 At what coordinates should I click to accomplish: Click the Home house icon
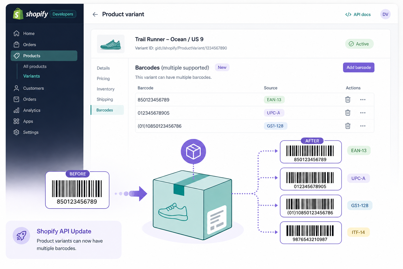[x=17, y=33]
